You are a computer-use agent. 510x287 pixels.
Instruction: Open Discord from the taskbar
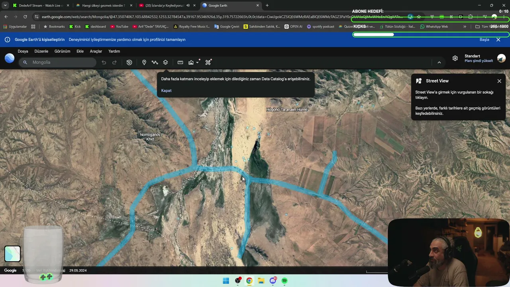pos(273,281)
